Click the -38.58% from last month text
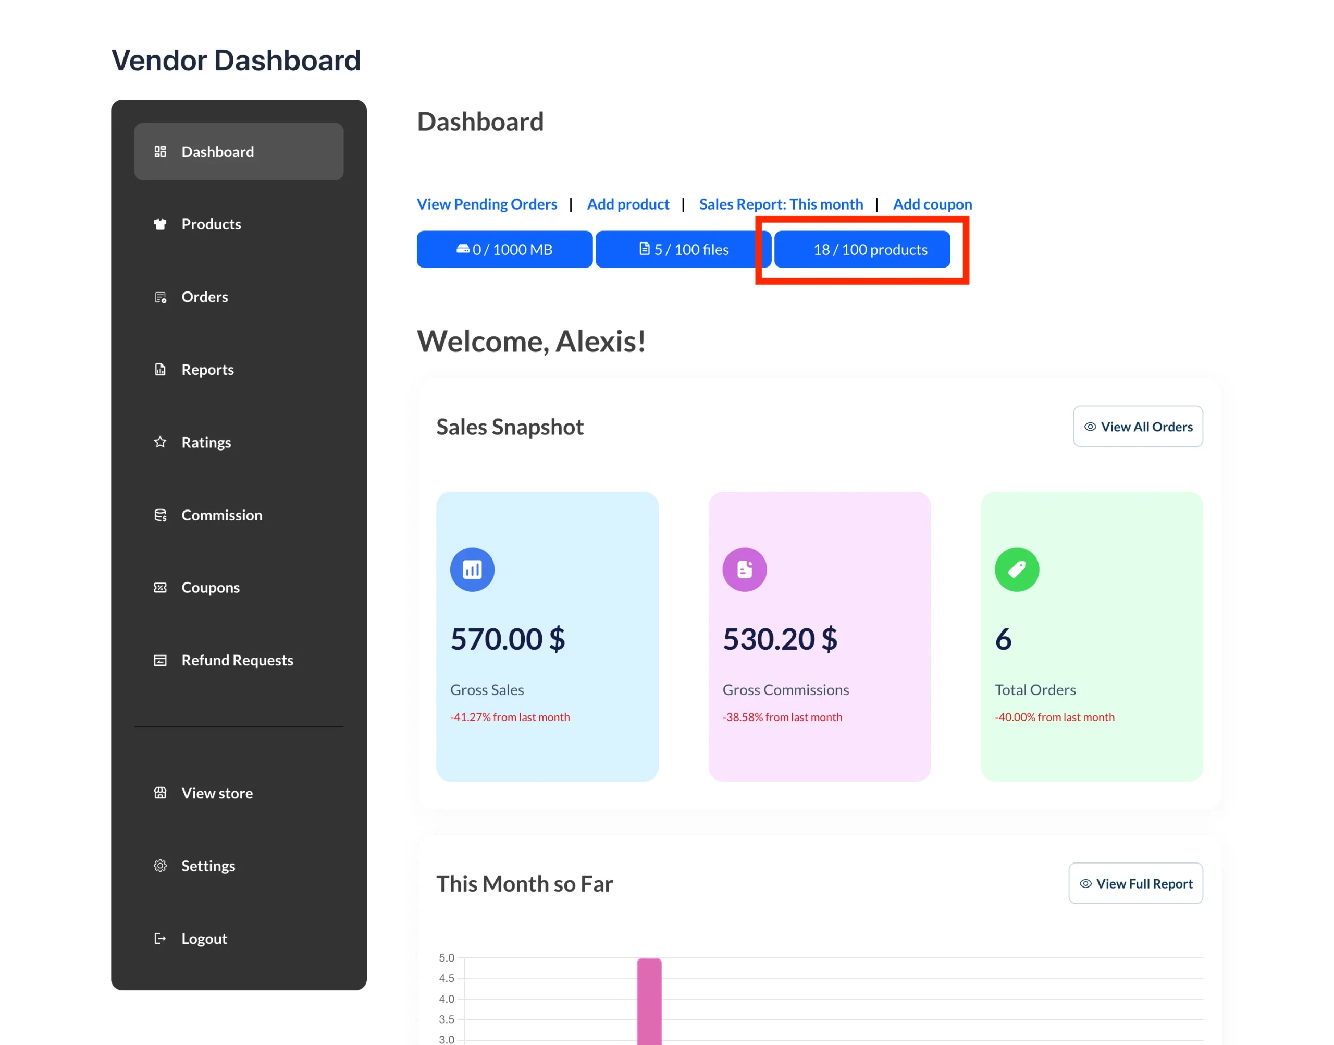 click(782, 717)
